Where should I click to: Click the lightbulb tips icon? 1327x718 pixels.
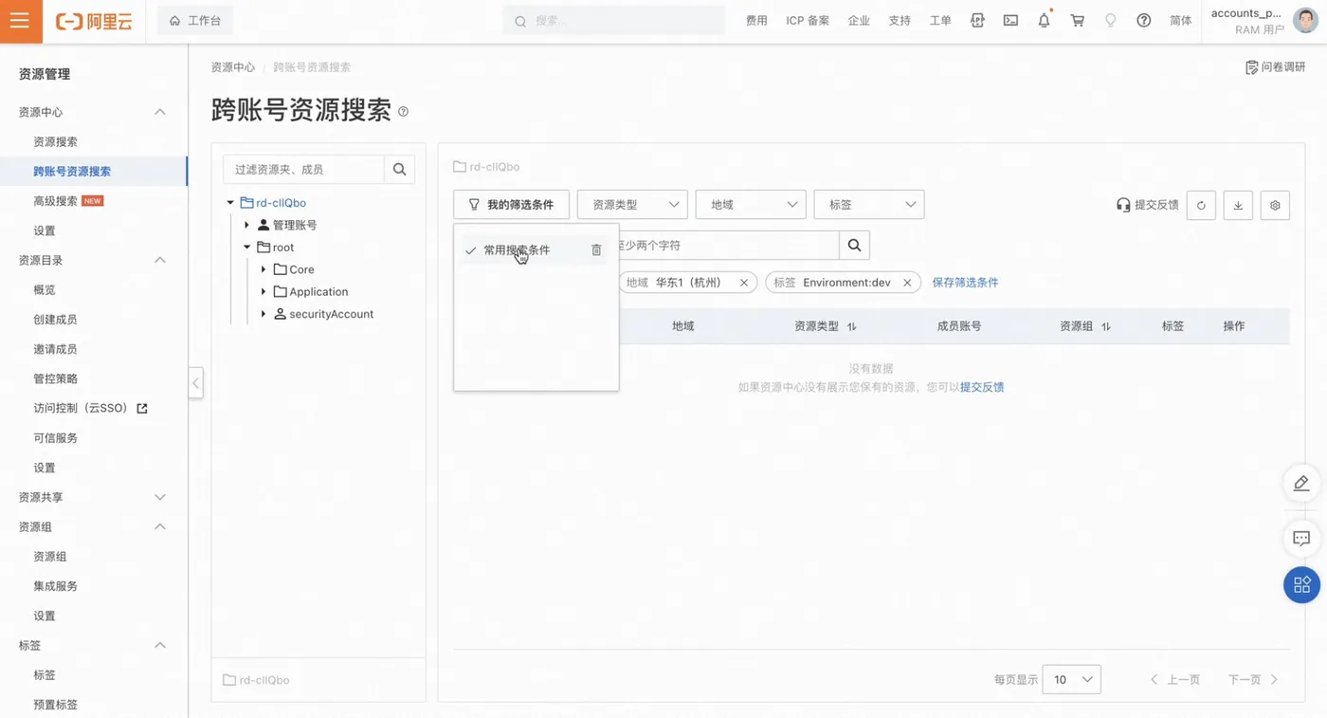(x=1110, y=20)
